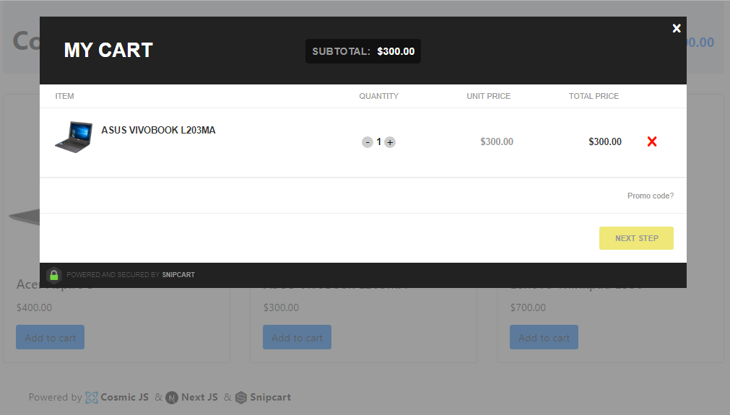Image resolution: width=730 pixels, height=415 pixels.
Task: Click the green lock security icon
Action: click(x=54, y=275)
